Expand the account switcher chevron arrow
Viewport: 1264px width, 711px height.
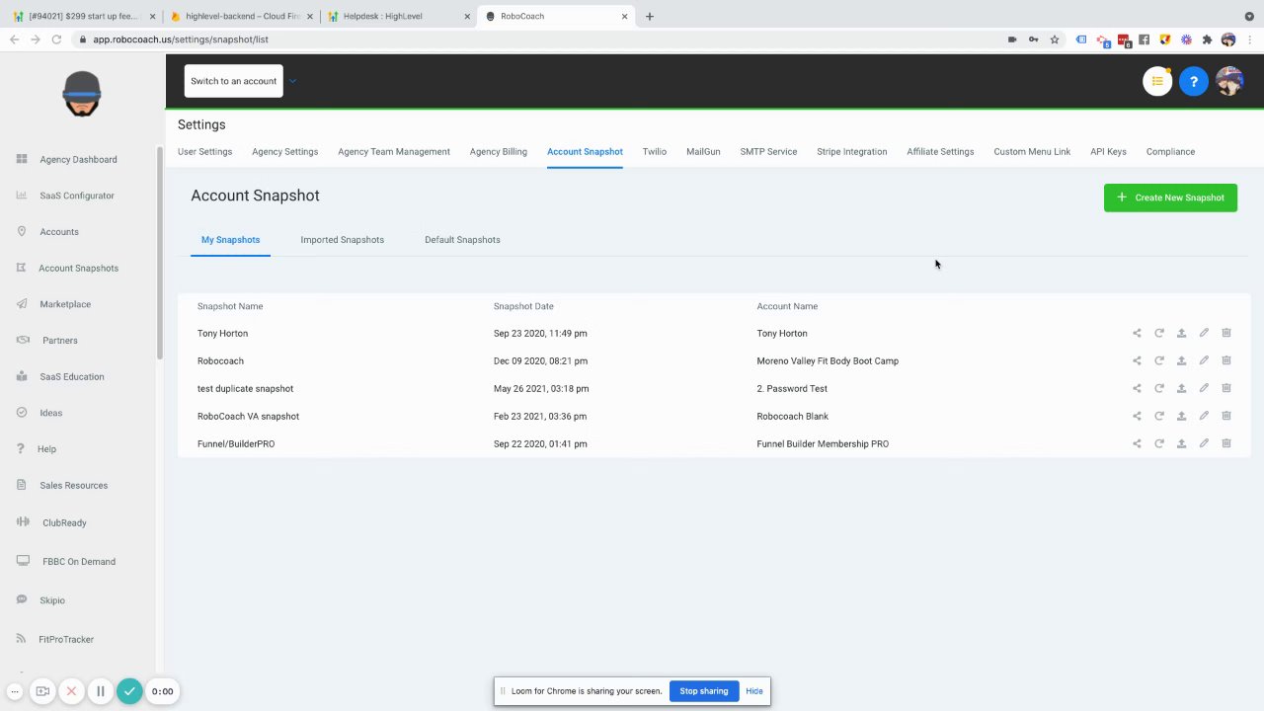pos(293,81)
